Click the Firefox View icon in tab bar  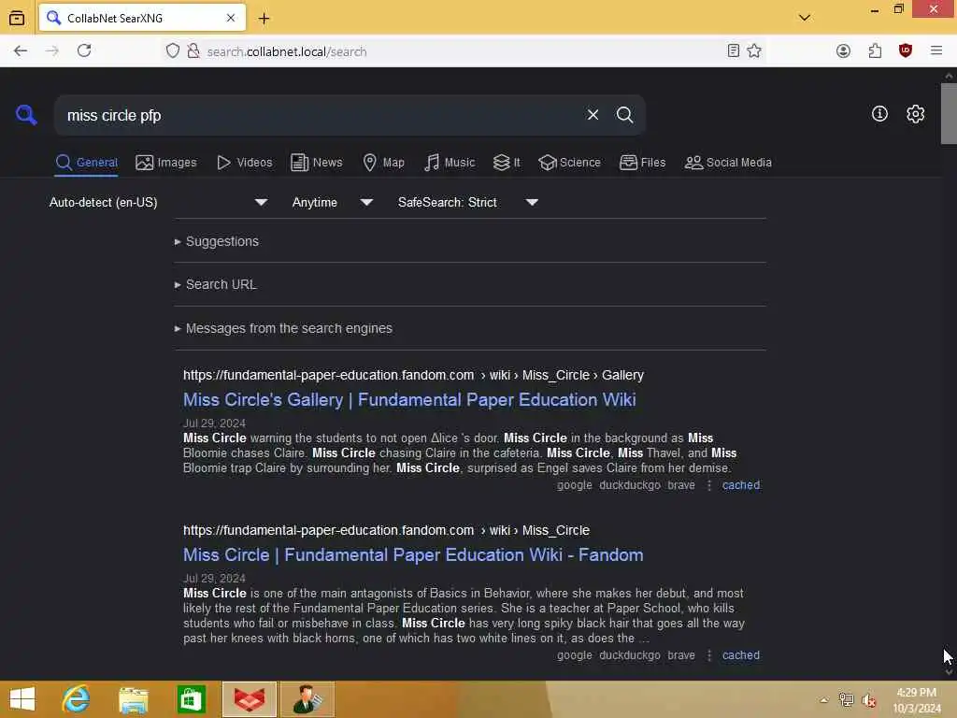pyautogui.click(x=17, y=19)
